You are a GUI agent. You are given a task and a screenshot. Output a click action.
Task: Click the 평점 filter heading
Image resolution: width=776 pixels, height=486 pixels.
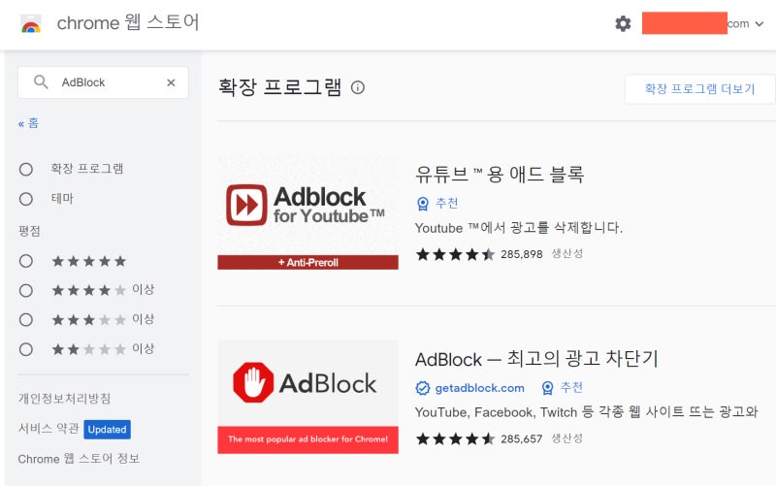[x=29, y=231]
